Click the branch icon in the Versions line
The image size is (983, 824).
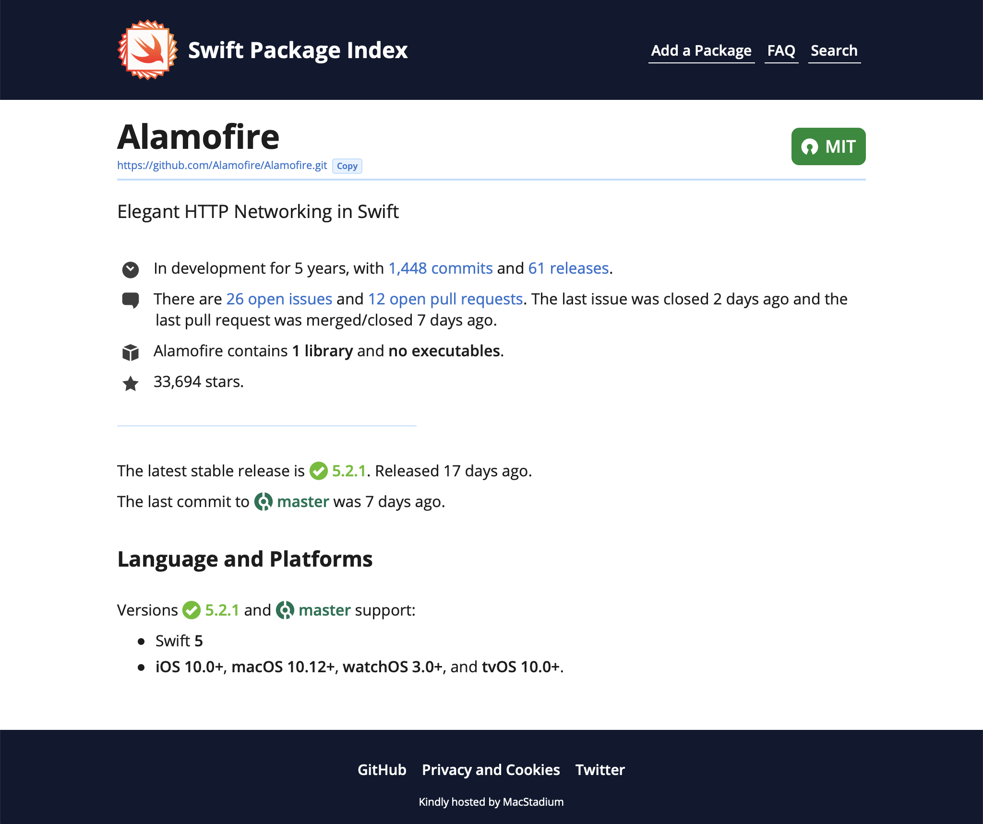(285, 610)
